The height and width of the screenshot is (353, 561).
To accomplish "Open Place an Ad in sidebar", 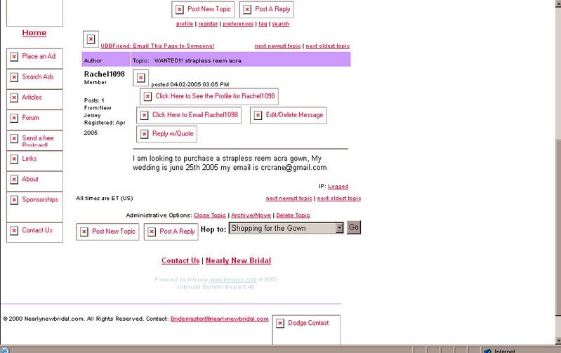I will point(34,57).
